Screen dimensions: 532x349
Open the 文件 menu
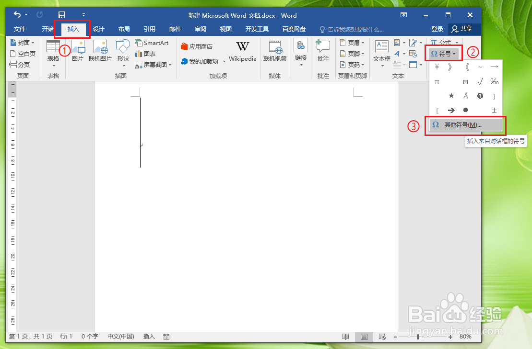pos(20,29)
